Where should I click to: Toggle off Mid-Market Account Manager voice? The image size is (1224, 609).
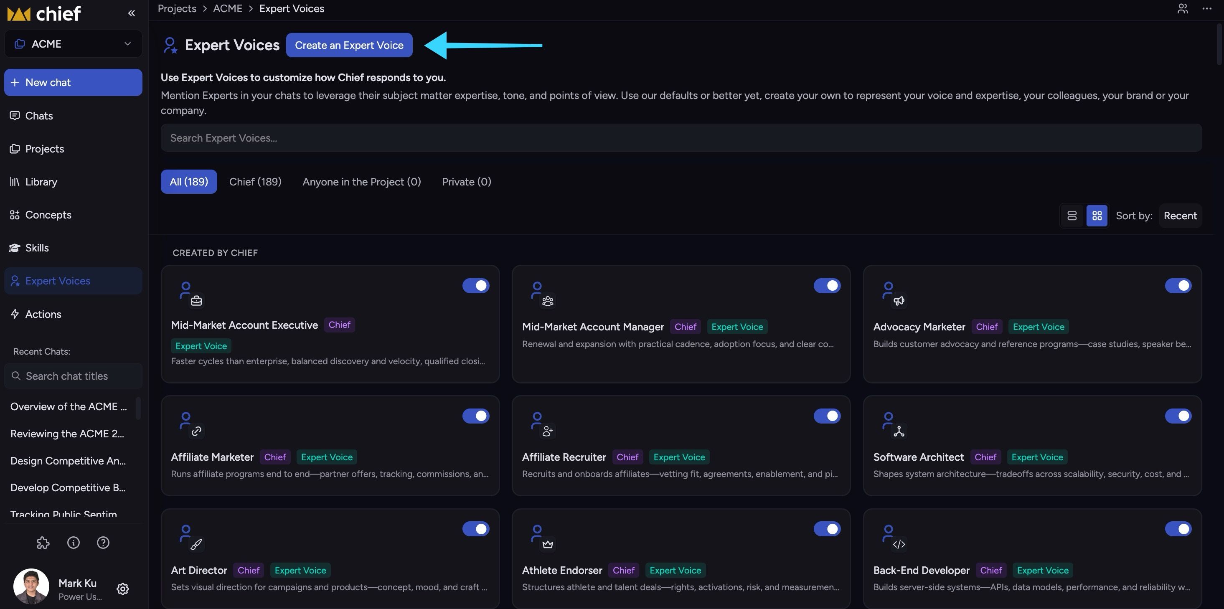tap(827, 286)
